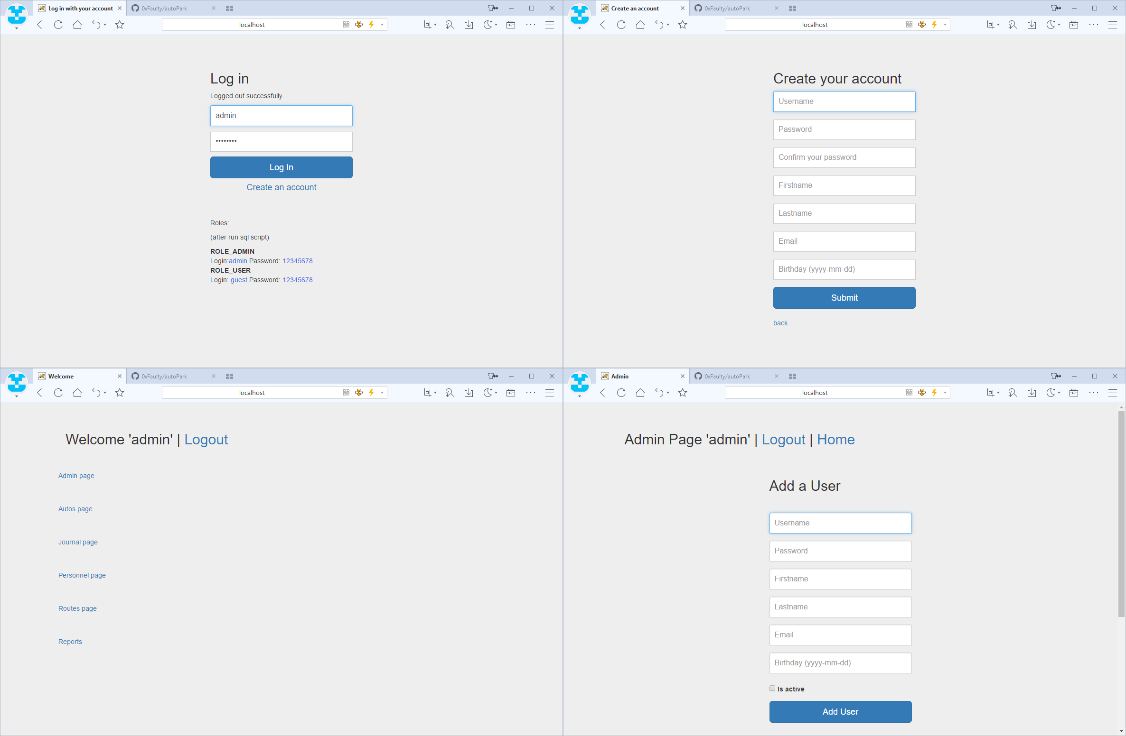Switch to 0xFaulty/autoPark tab in Admin window
Image resolution: width=1126 pixels, height=736 pixels.
coord(727,377)
